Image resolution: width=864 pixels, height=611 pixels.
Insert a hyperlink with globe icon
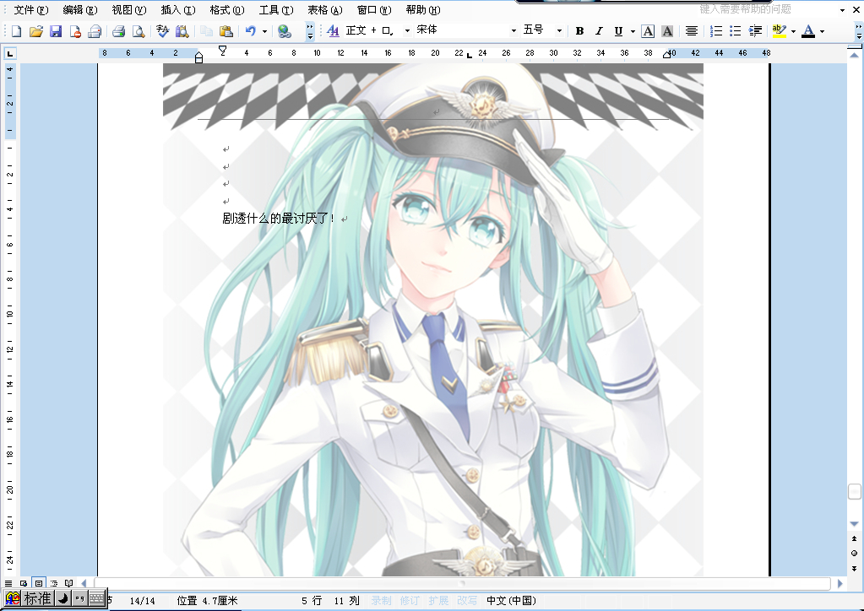285,31
